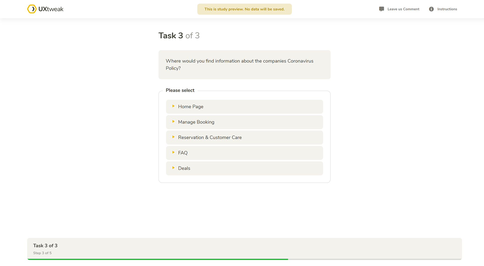Open the Leave us Comment link

click(403, 9)
